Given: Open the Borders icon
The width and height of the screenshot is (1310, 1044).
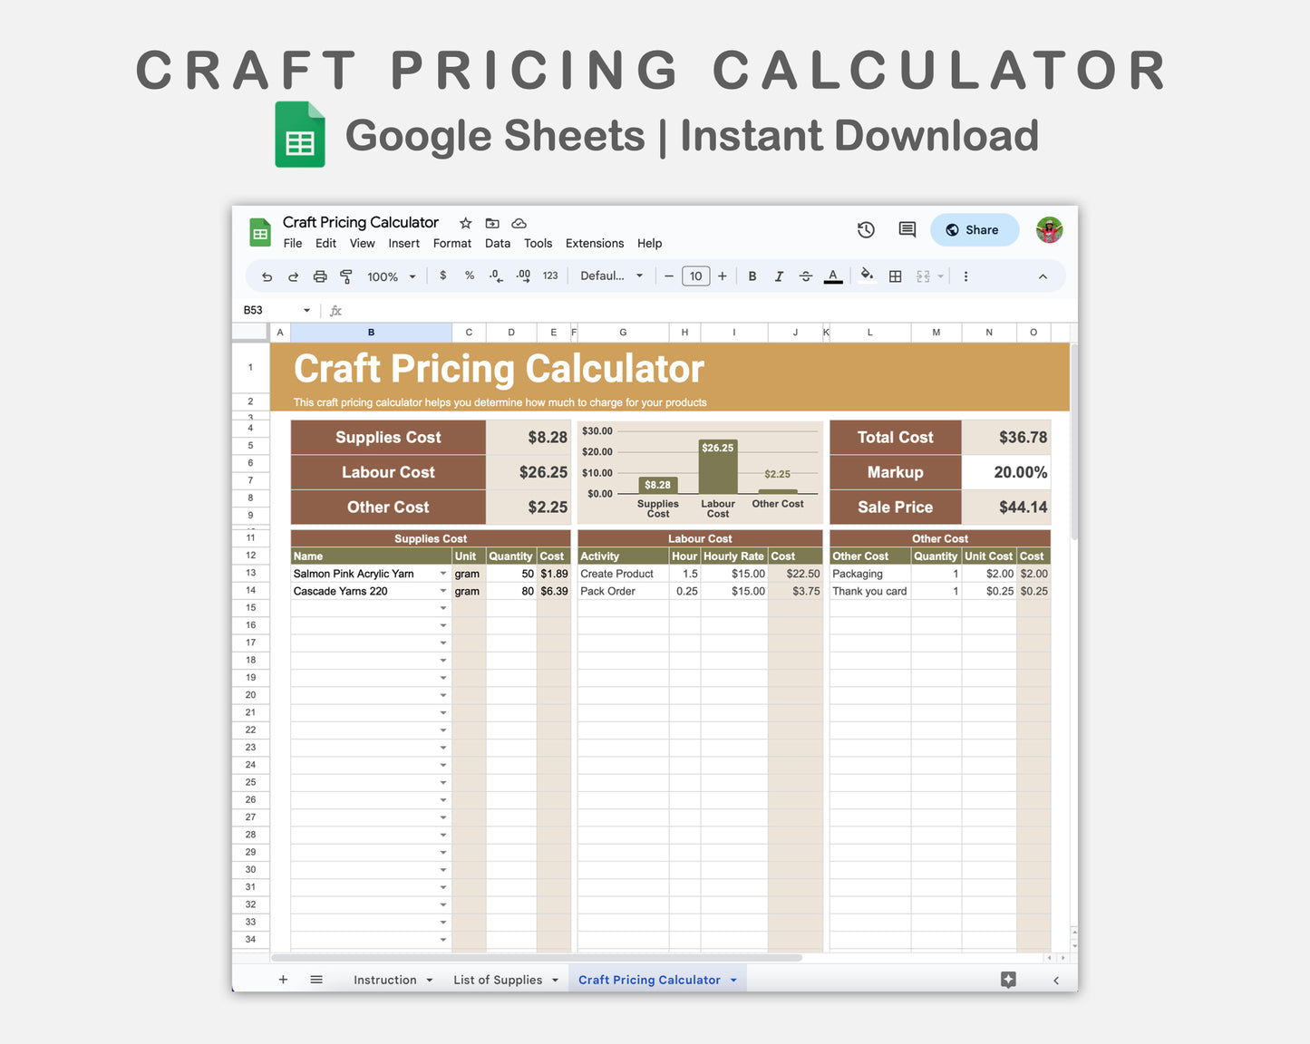Looking at the screenshot, I should [895, 275].
